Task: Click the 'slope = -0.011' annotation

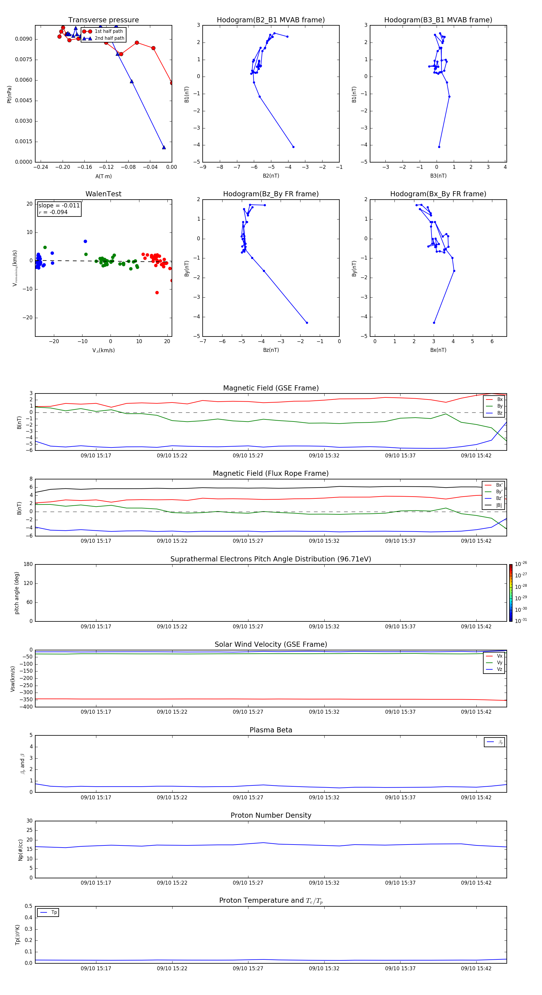Action: coord(59,206)
